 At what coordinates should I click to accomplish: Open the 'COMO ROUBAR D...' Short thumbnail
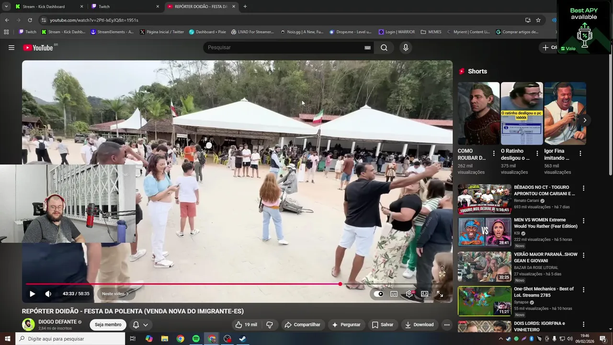coord(478,114)
